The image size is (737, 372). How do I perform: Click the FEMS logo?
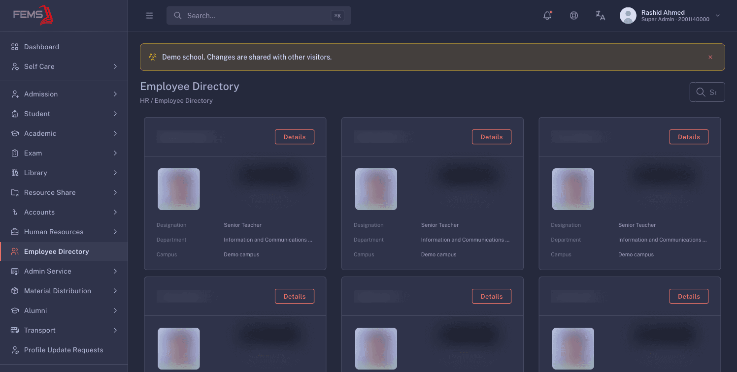point(33,15)
